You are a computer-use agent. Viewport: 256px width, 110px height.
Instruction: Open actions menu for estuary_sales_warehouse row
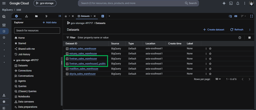[x=206, y=54]
